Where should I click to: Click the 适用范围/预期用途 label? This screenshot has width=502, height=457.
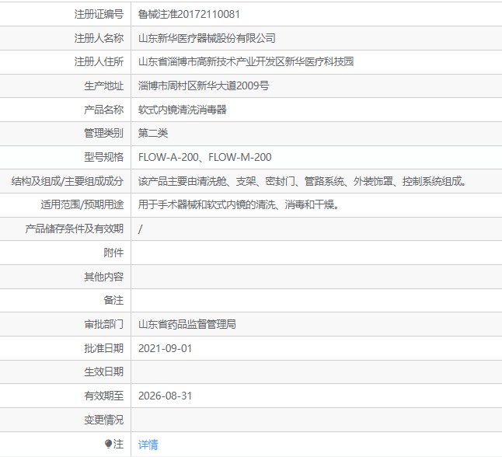point(82,204)
